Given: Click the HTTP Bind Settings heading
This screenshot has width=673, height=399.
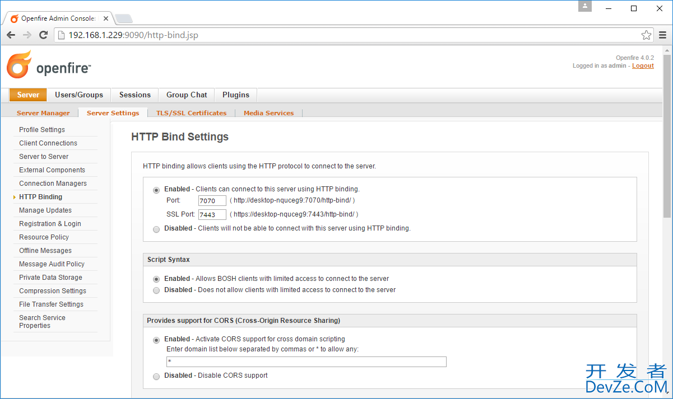Looking at the screenshot, I should pos(180,137).
